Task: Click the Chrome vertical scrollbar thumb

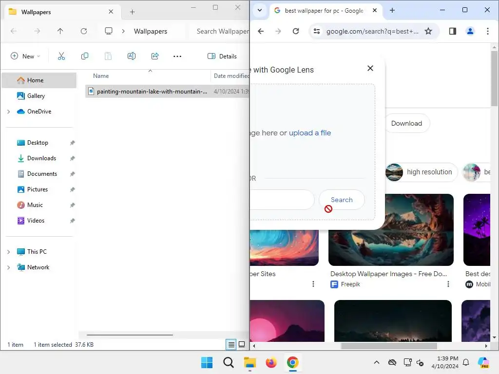Action: click(x=494, y=78)
